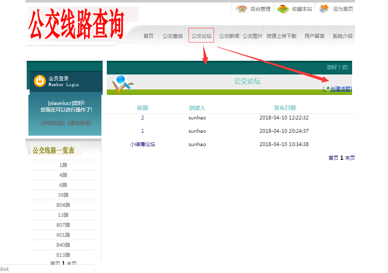Click date 2018-04-10 12:22:32
The image size is (388, 273).
click(284, 118)
